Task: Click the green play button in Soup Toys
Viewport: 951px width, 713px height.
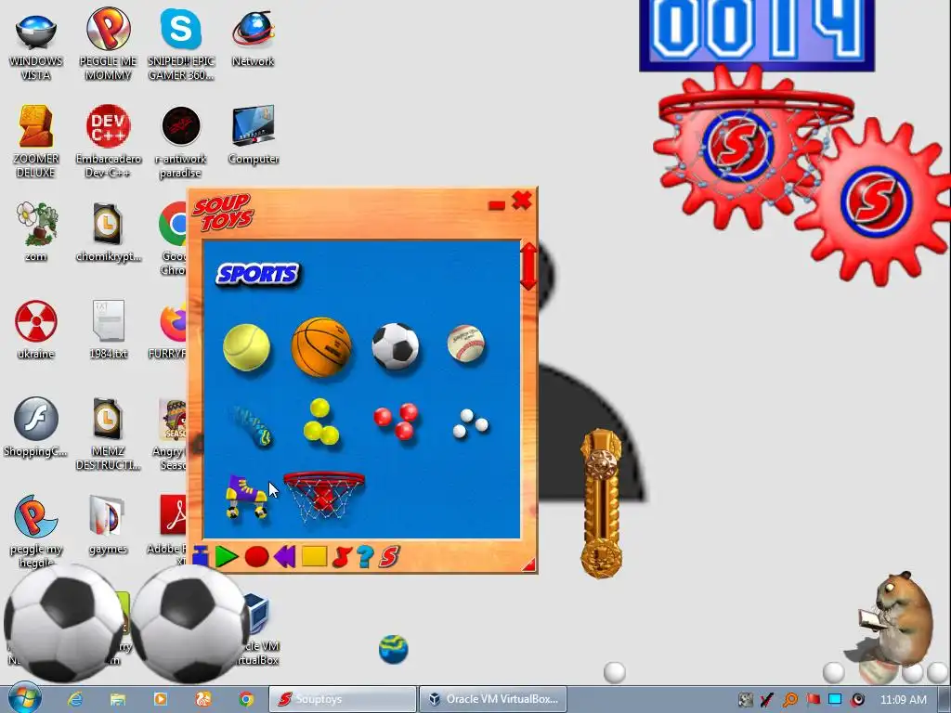Action: click(227, 557)
